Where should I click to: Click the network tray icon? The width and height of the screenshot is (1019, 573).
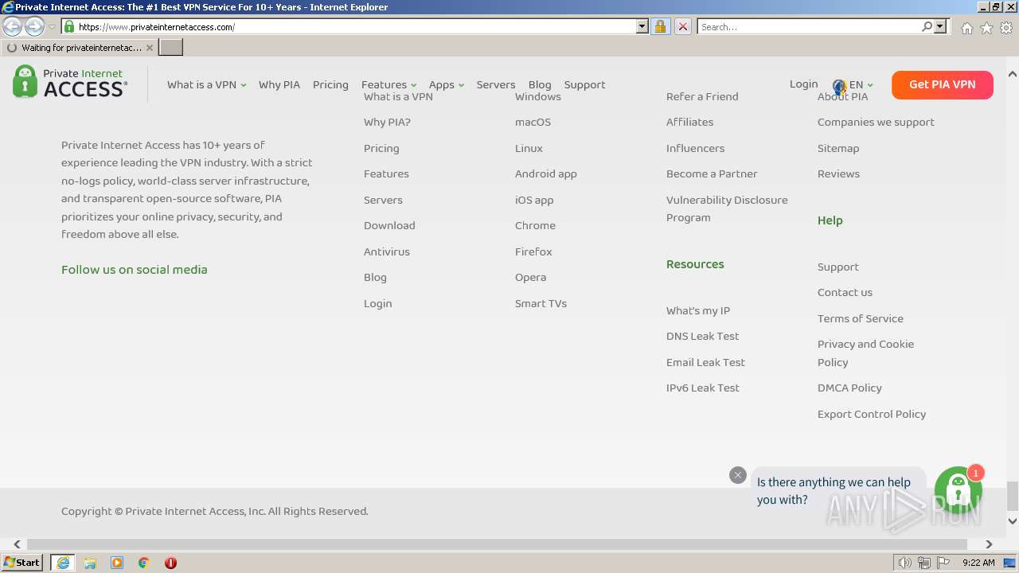click(x=924, y=563)
